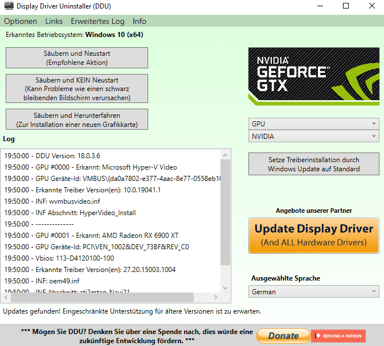Screen dimensions: 384x346
Task: Click the Update Display Driver partner banner
Action: pyautogui.click(x=314, y=236)
